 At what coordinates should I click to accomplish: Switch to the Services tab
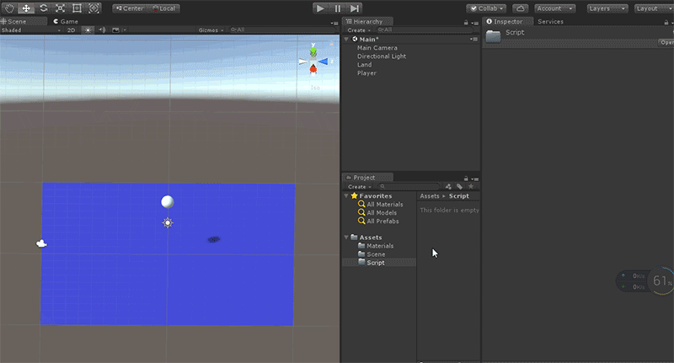tap(550, 22)
